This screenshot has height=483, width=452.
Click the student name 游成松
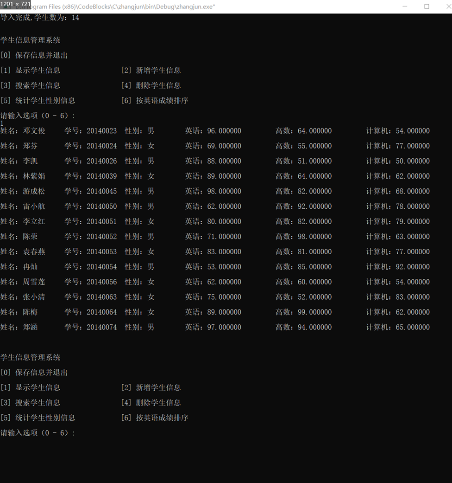pos(34,191)
